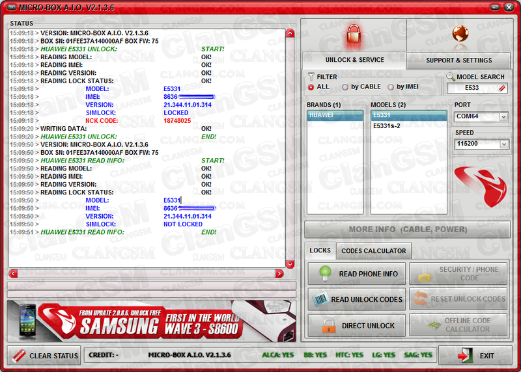Select E5331s-2 in Models list
Viewport: 521px width, 372px height.
(x=409, y=126)
